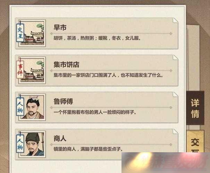Click folded corner of the 集市饼店 card

pyautogui.click(x=175, y=58)
